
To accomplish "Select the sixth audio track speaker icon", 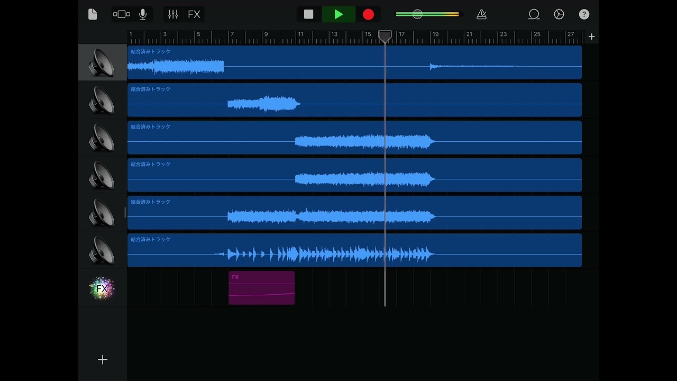I will click(x=102, y=250).
